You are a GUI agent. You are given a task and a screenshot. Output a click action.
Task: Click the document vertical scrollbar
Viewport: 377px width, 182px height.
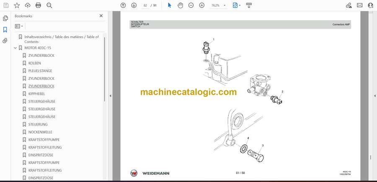[371, 157]
